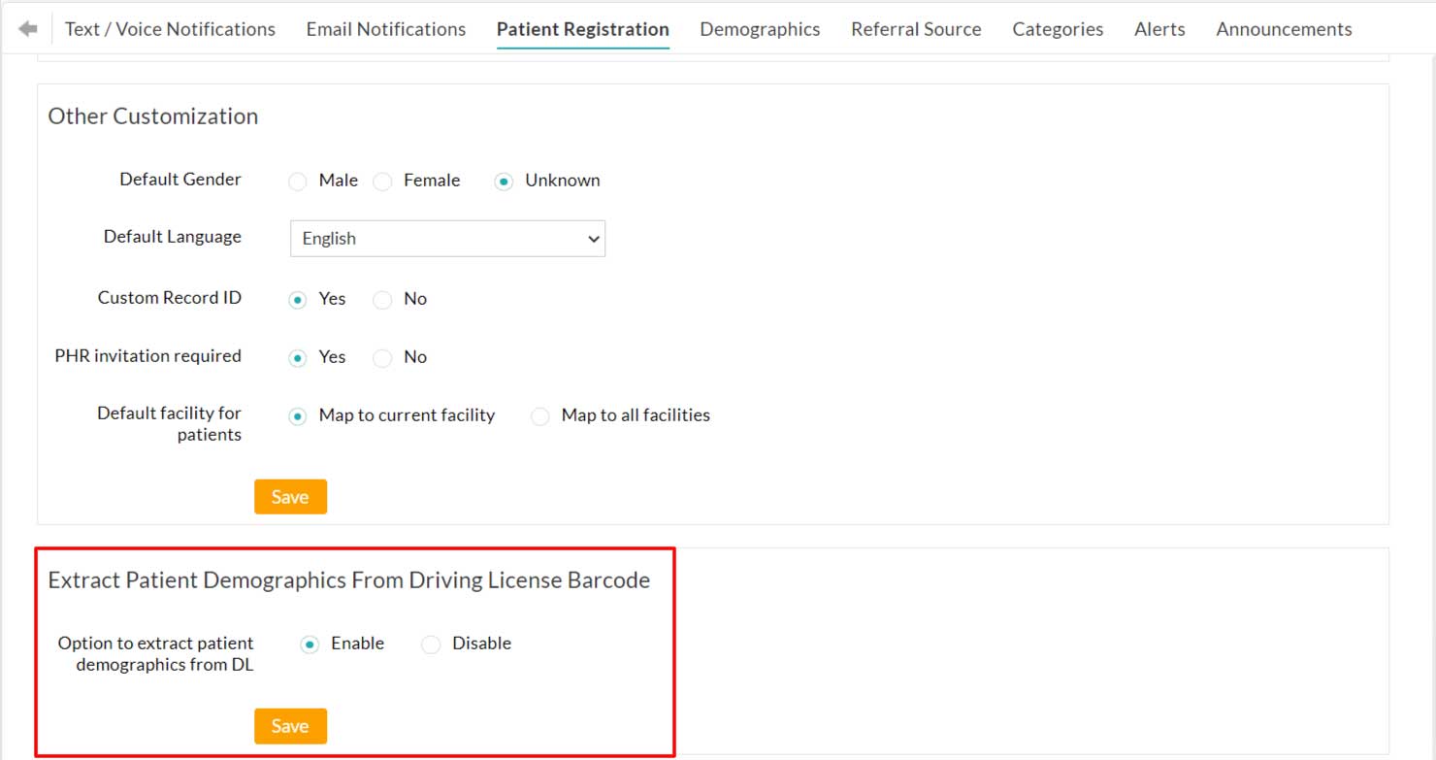Enable option to extract demographics from DL
This screenshot has width=1436, height=760.
pyautogui.click(x=309, y=644)
